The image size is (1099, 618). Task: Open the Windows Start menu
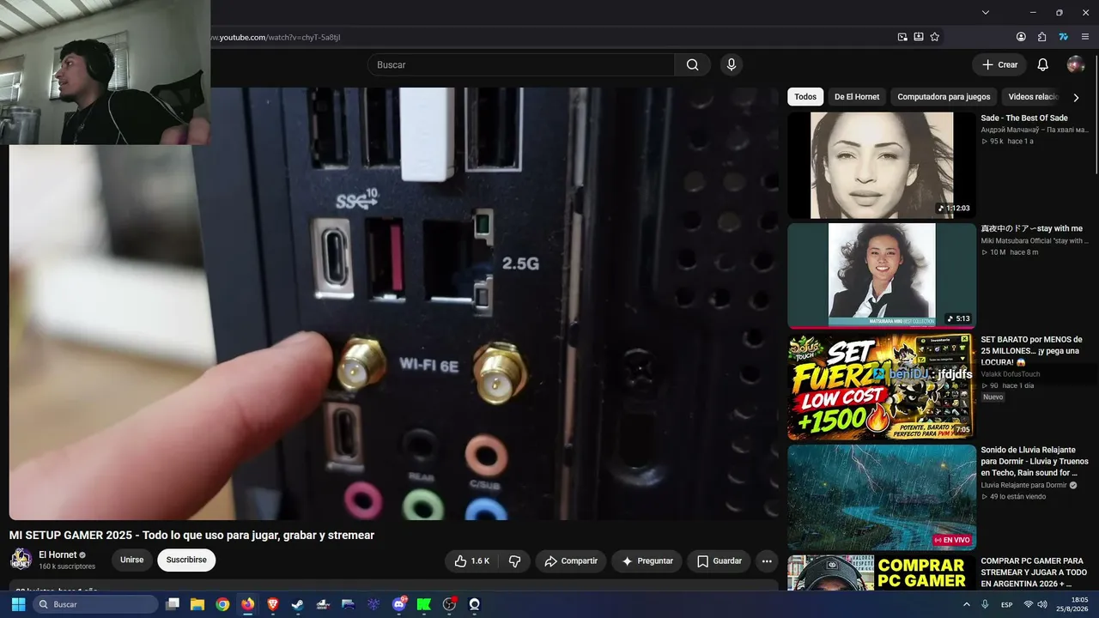[18, 604]
